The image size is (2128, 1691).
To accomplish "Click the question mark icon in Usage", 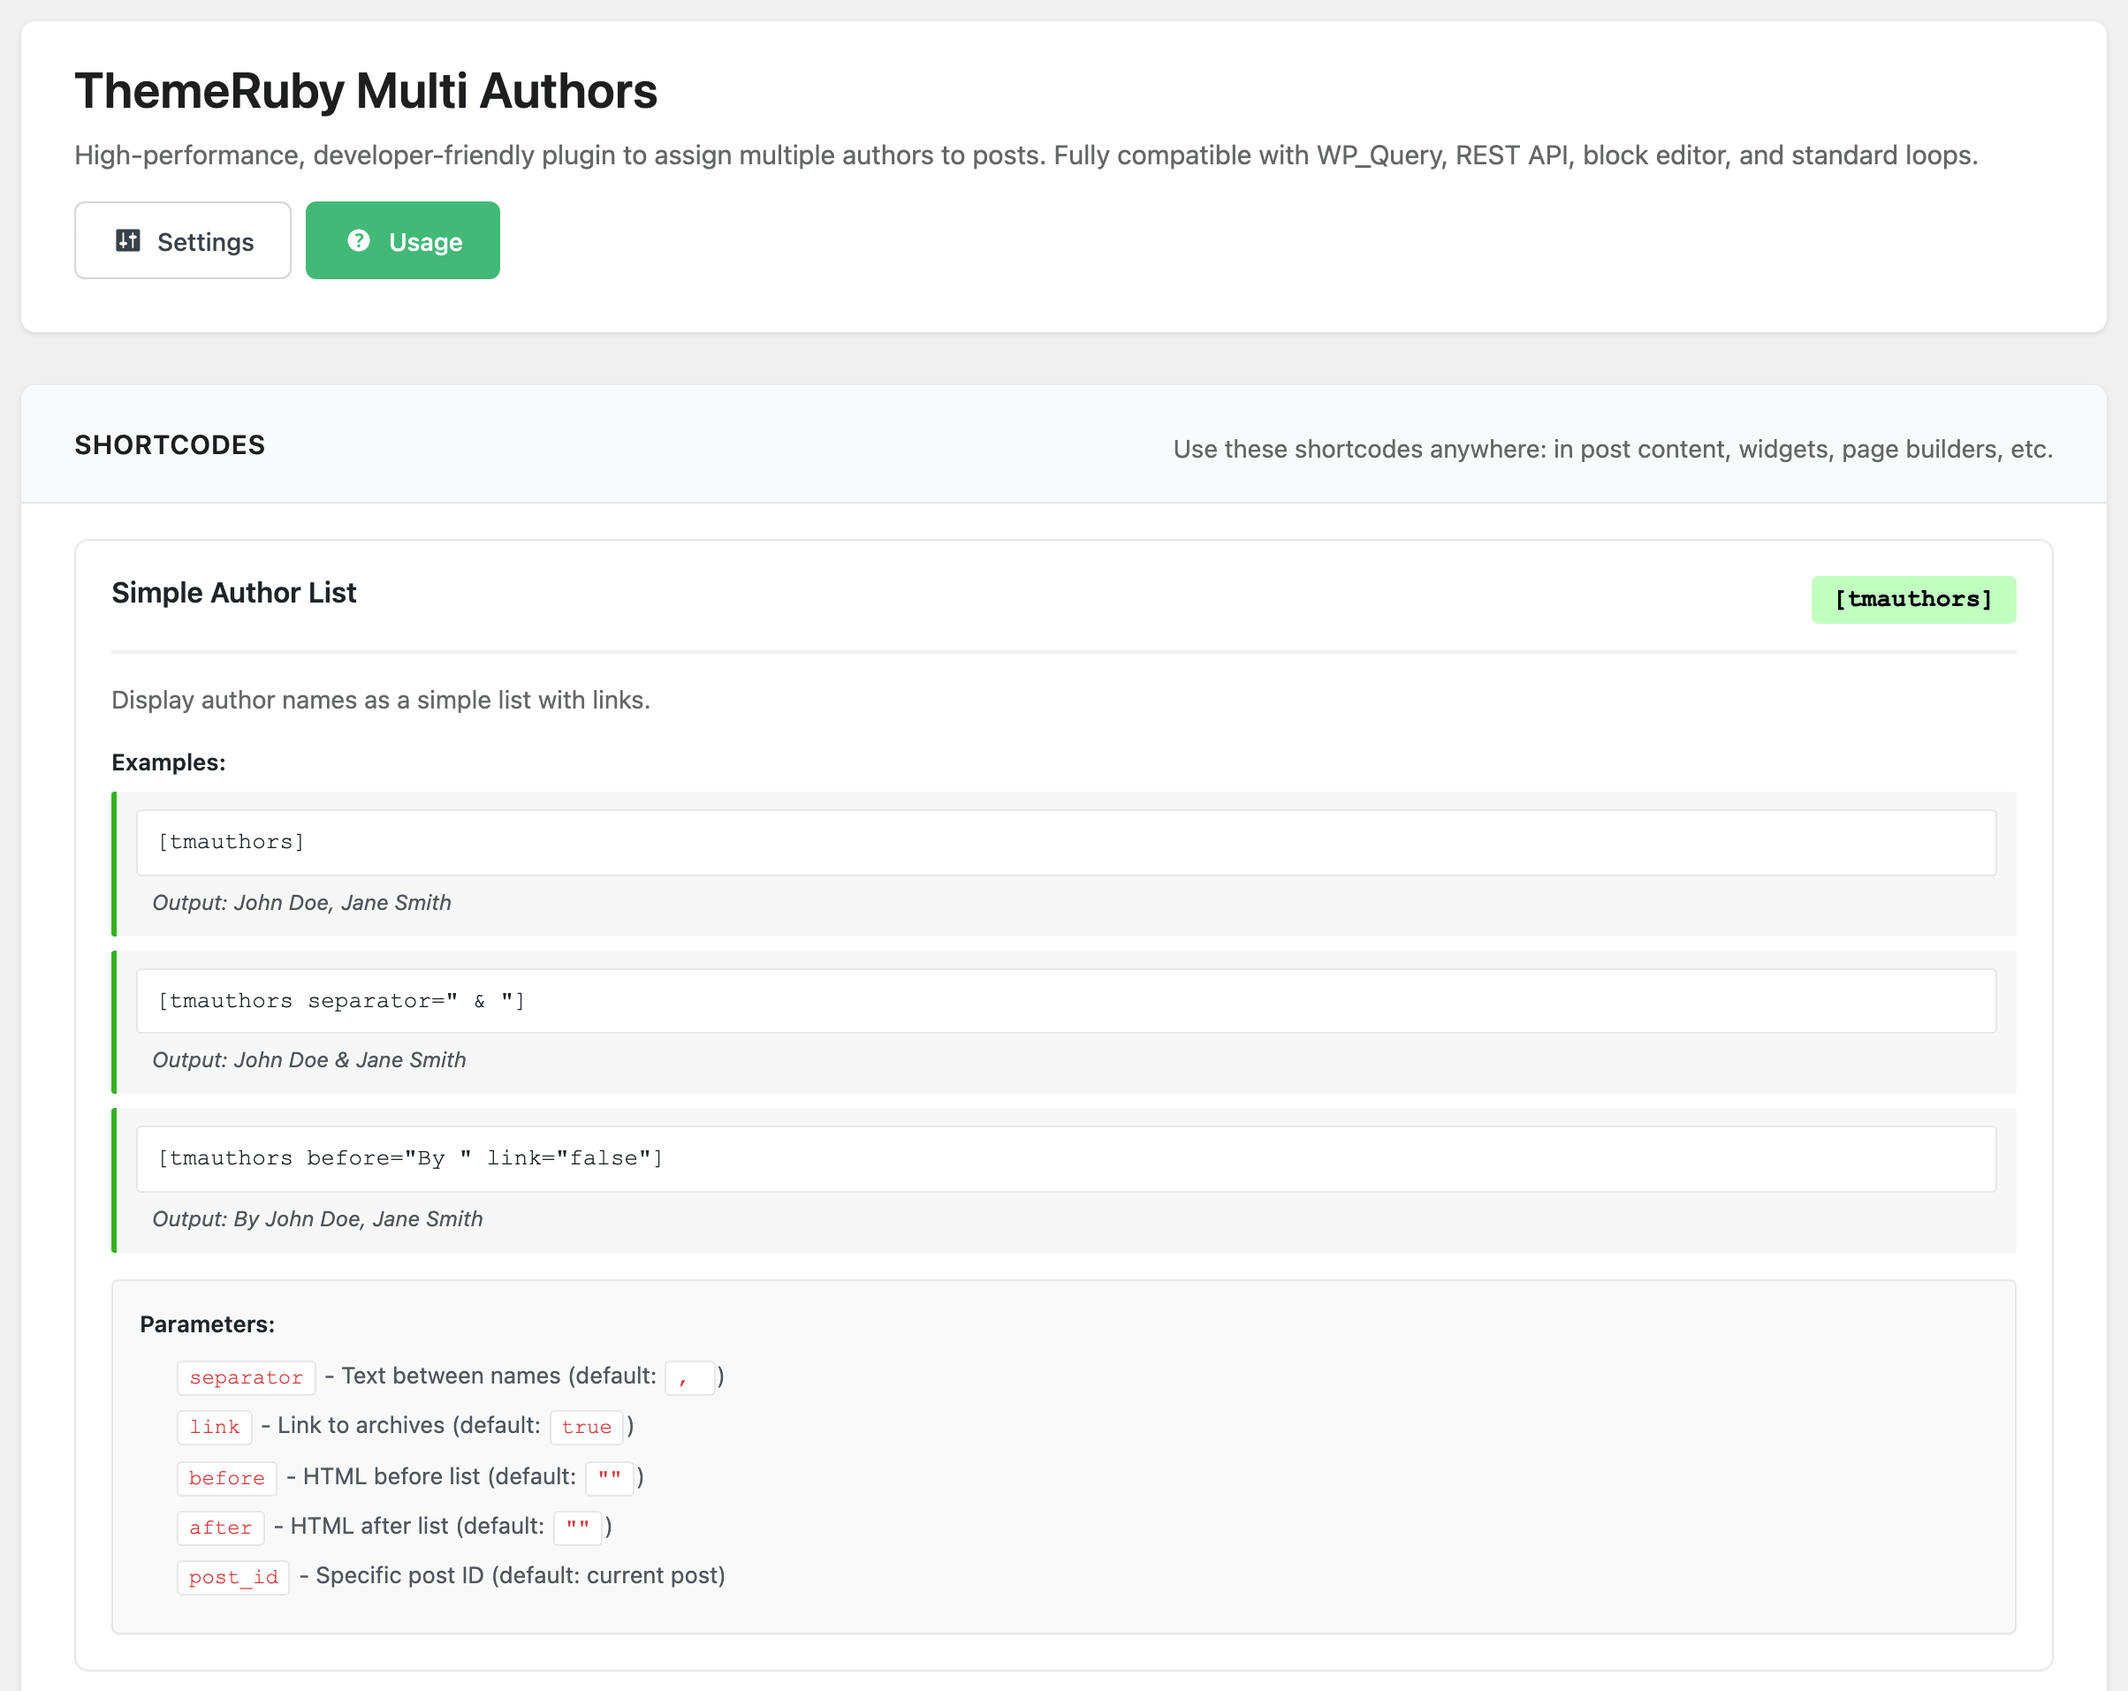I will coord(360,240).
